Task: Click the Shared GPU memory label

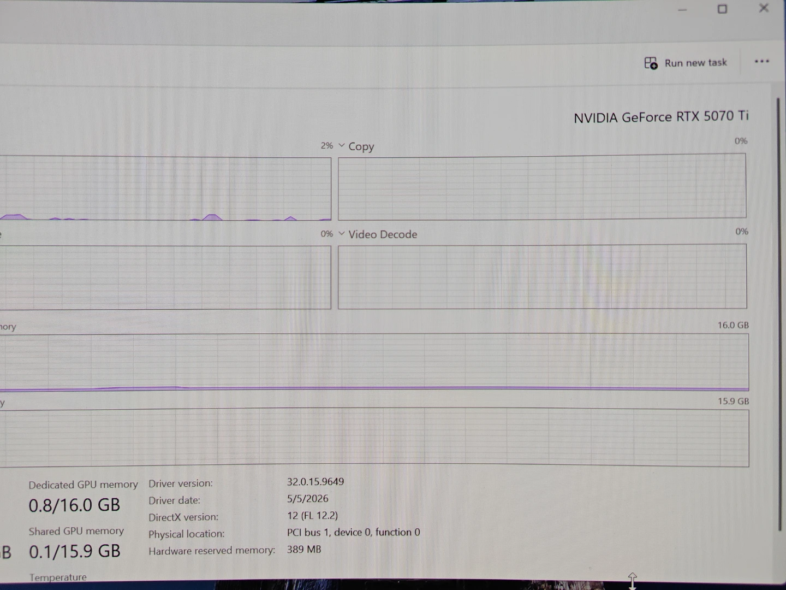Action: [x=76, y=531]
